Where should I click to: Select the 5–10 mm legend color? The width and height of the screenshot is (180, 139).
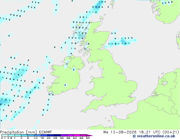click(x=31, y=135)
